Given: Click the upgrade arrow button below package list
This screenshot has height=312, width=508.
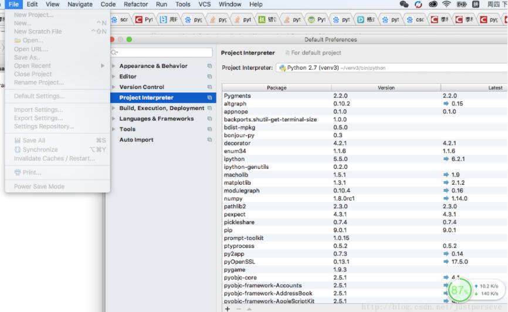Looking at the screenshot, I should (x=249, y=308).
